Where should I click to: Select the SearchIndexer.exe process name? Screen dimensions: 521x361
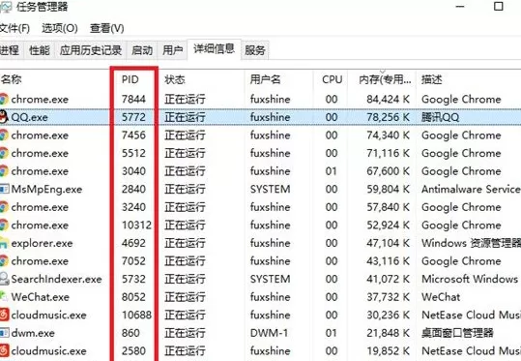pyautogui.click(x=56, y=279)
